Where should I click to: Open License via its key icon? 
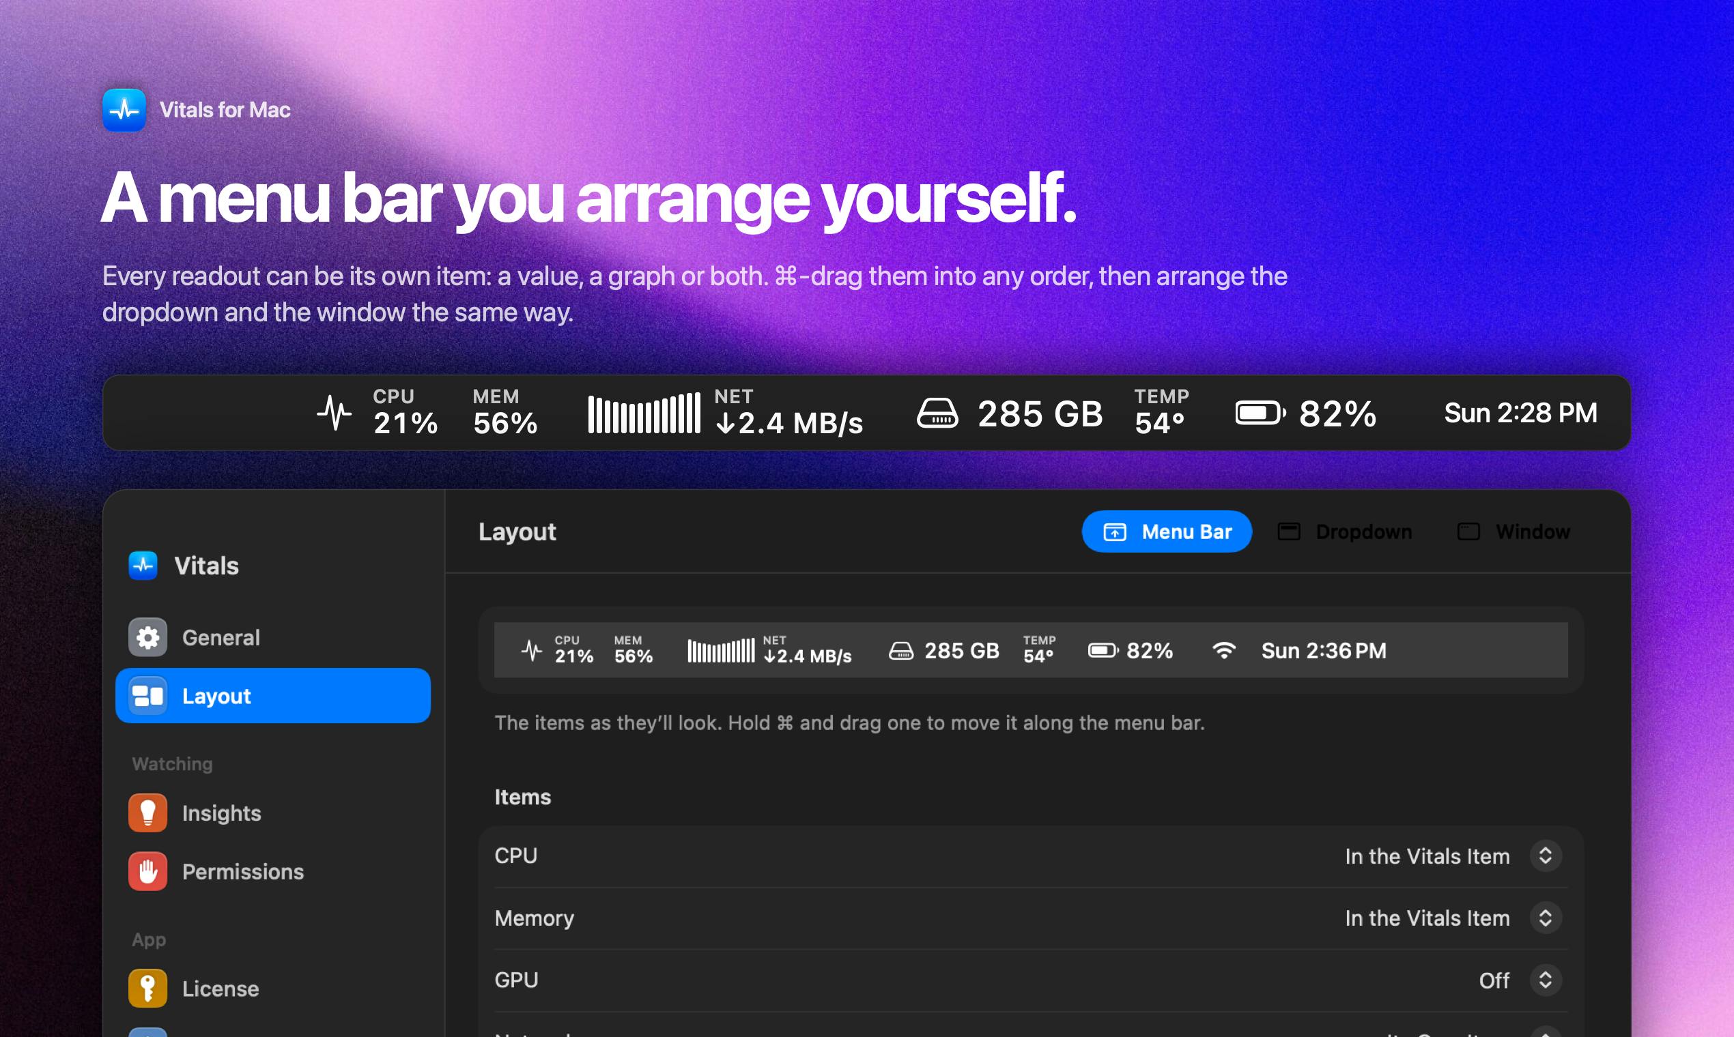pos(147,988)
